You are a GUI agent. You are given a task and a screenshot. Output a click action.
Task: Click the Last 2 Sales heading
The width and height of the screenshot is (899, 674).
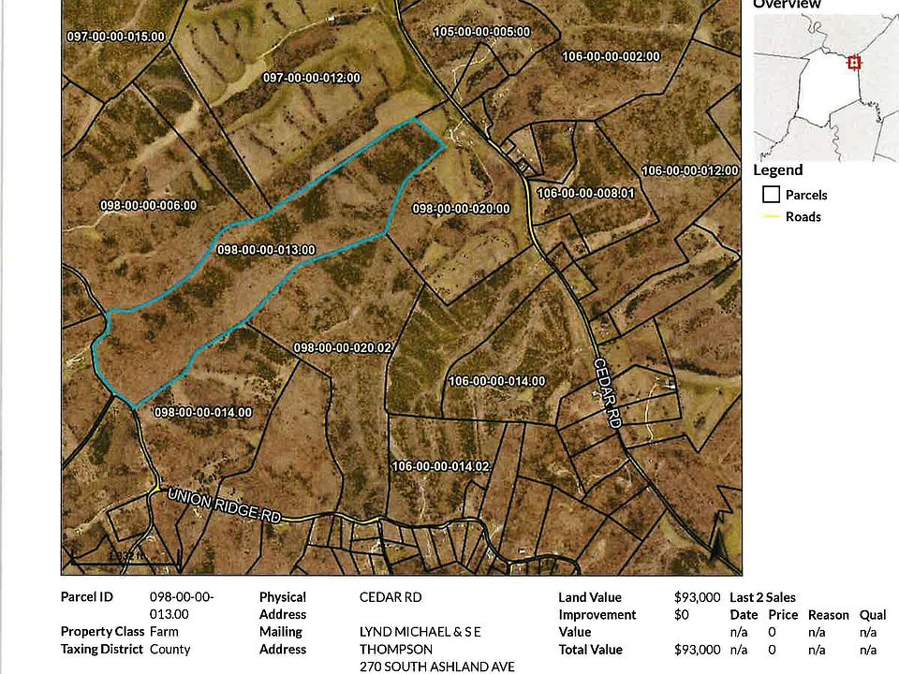762,597
